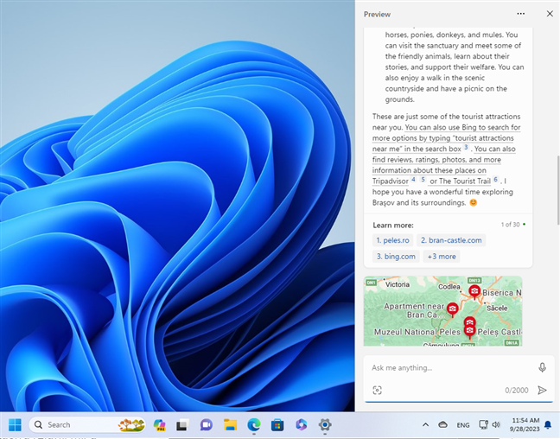Click the Learn more heading
Screen dimensions: 560x439
(x=393, y=226)
